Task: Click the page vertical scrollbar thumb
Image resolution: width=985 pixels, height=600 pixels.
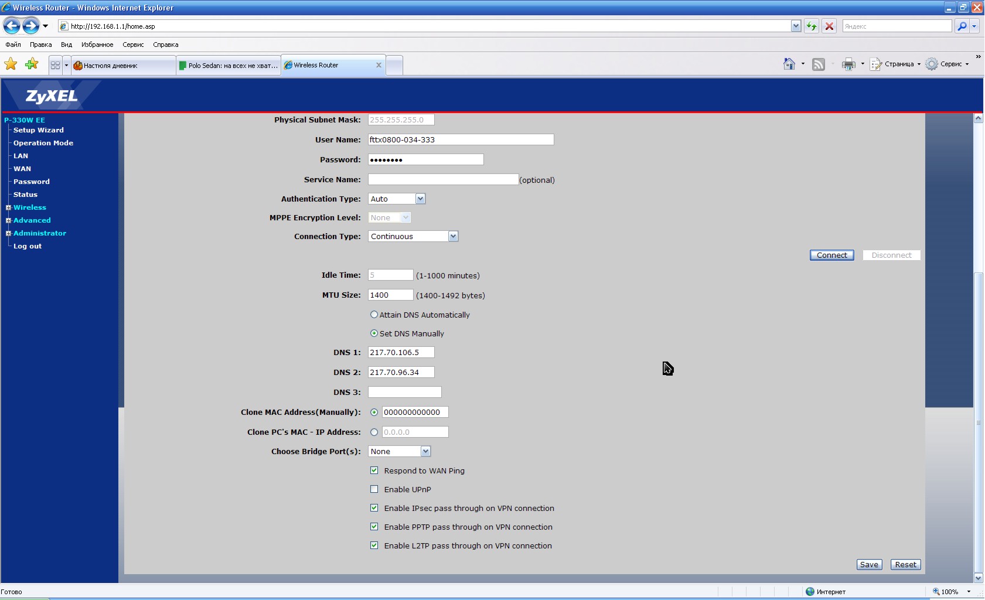Action: [978, 422]
